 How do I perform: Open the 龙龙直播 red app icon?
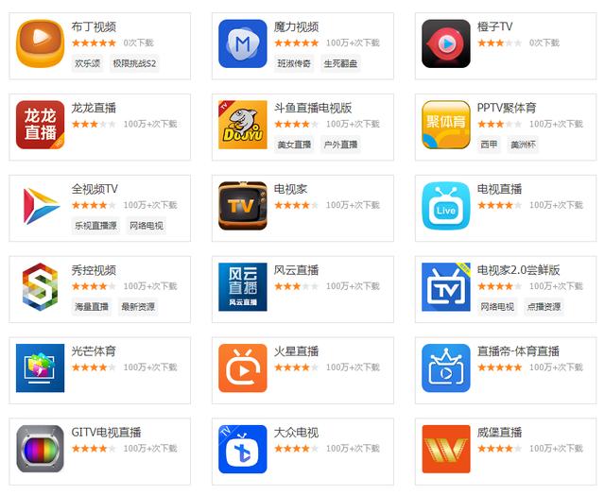coord(40,125)
